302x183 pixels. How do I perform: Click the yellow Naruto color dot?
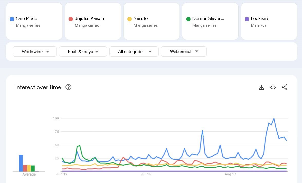point(129,19)
